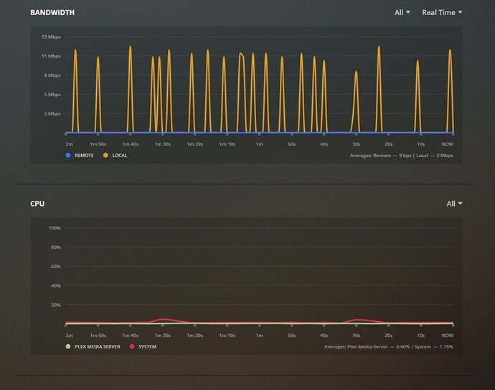Click the '2m' marker on bandwidth timeline
Screen dimensions: 495x390
pyautogui.click(x=70, y=144)
